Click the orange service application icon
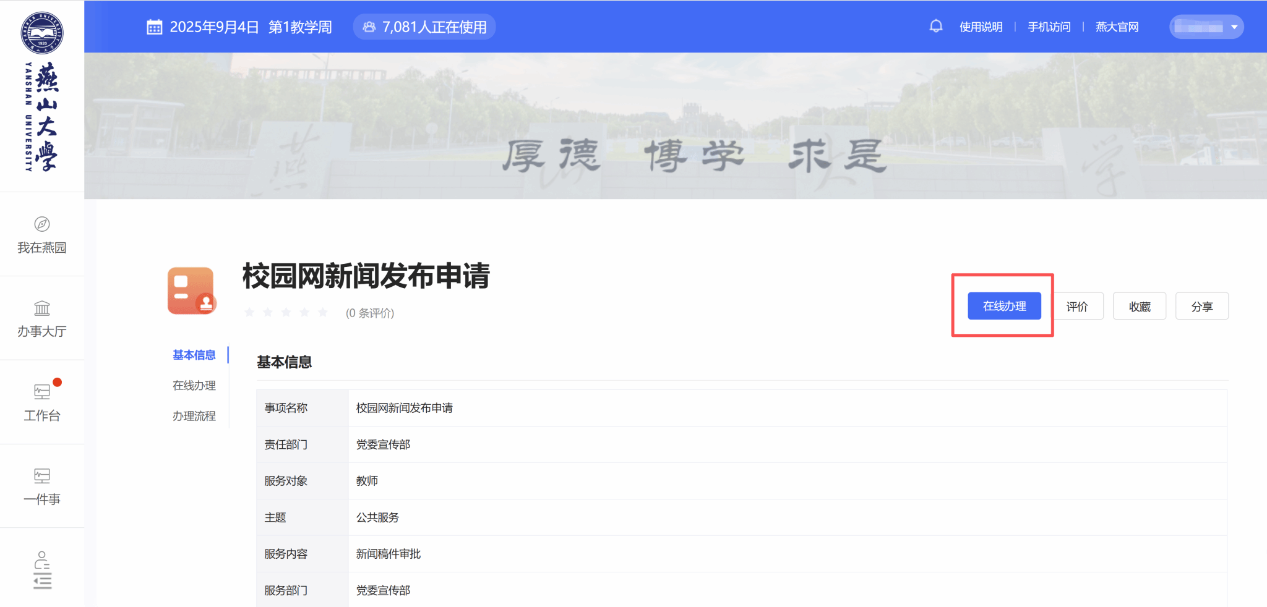The image size is (1267, 607). [x=191, y=291]
